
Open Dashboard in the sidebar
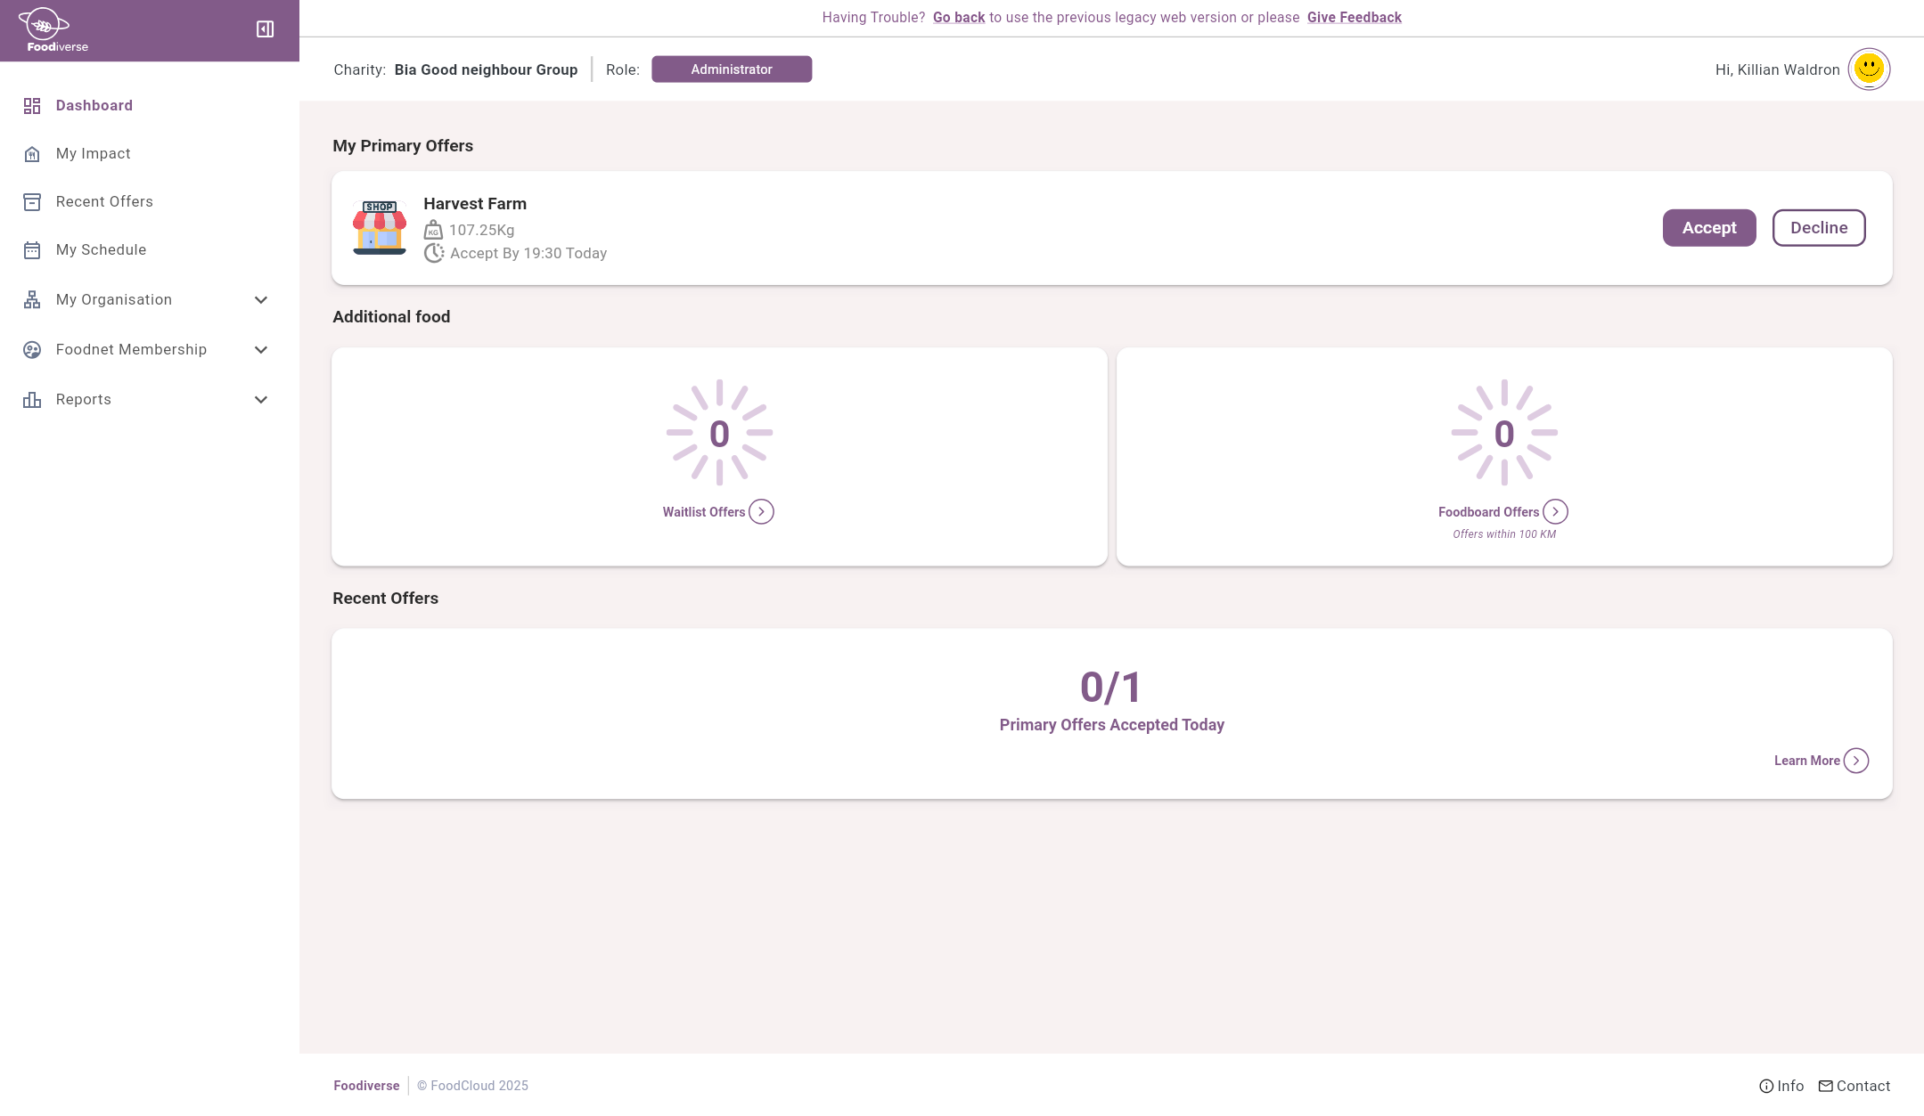94,106
